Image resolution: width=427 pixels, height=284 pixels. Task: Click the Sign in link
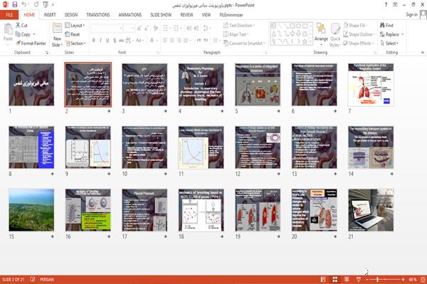coord(411,15)
